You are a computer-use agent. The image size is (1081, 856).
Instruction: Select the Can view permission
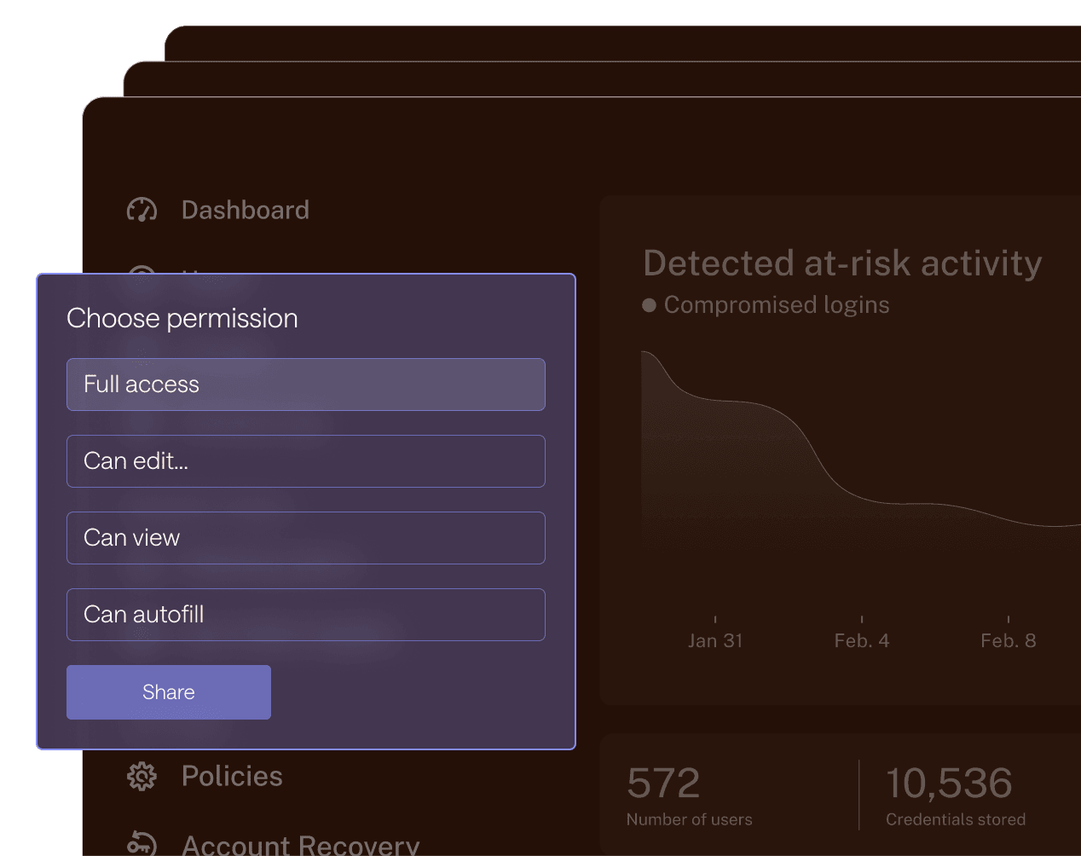[306, 538]
